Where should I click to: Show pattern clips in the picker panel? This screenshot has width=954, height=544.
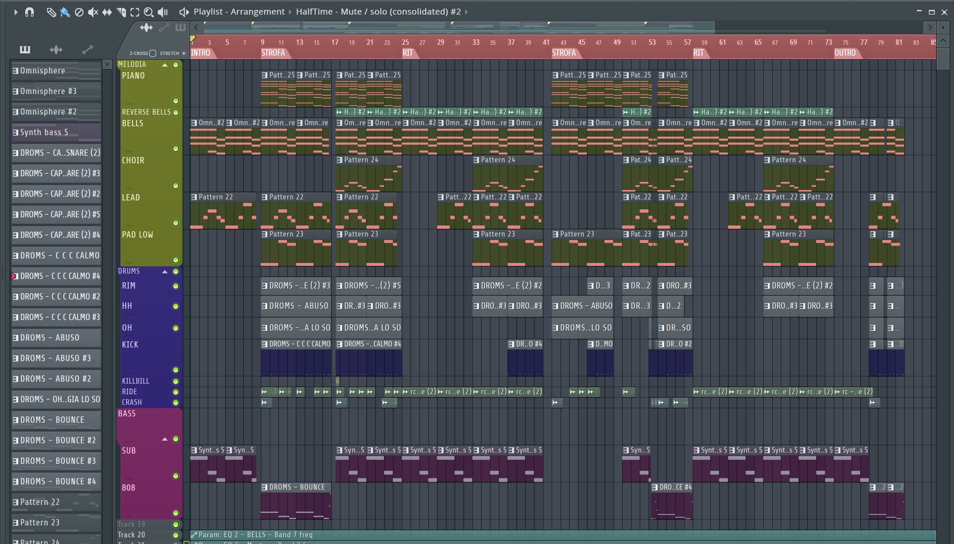coord(25,49)
